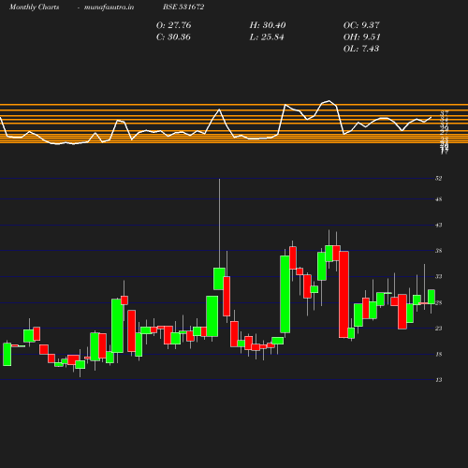
Task: Click the price axis label 48
Action: (439, 199)
